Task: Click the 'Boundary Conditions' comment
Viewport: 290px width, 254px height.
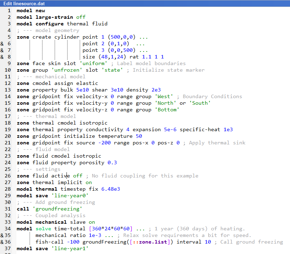Action: [212, 96]
